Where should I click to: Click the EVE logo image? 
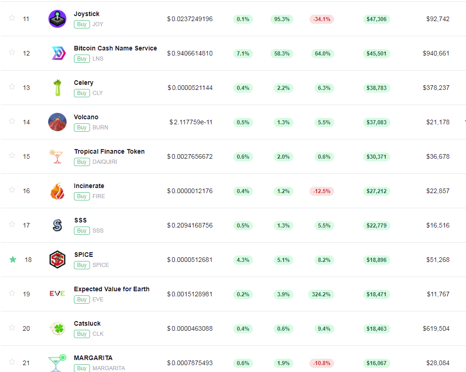click(x=57, y=294)
